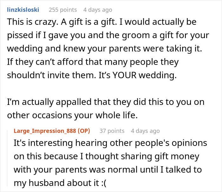Click the line "It's interesting hearing other people's opinions"
The height and width of the screenshot is (192, 222).
pos(110,143)
